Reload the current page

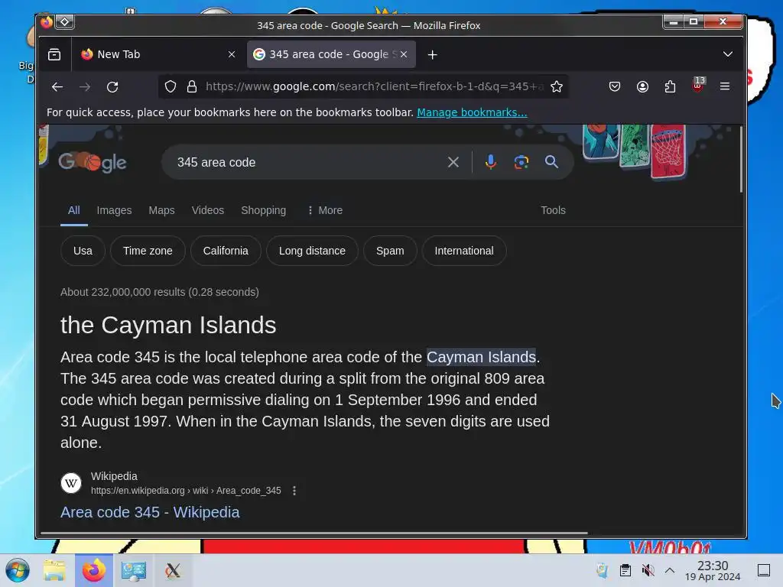[112, 87]
